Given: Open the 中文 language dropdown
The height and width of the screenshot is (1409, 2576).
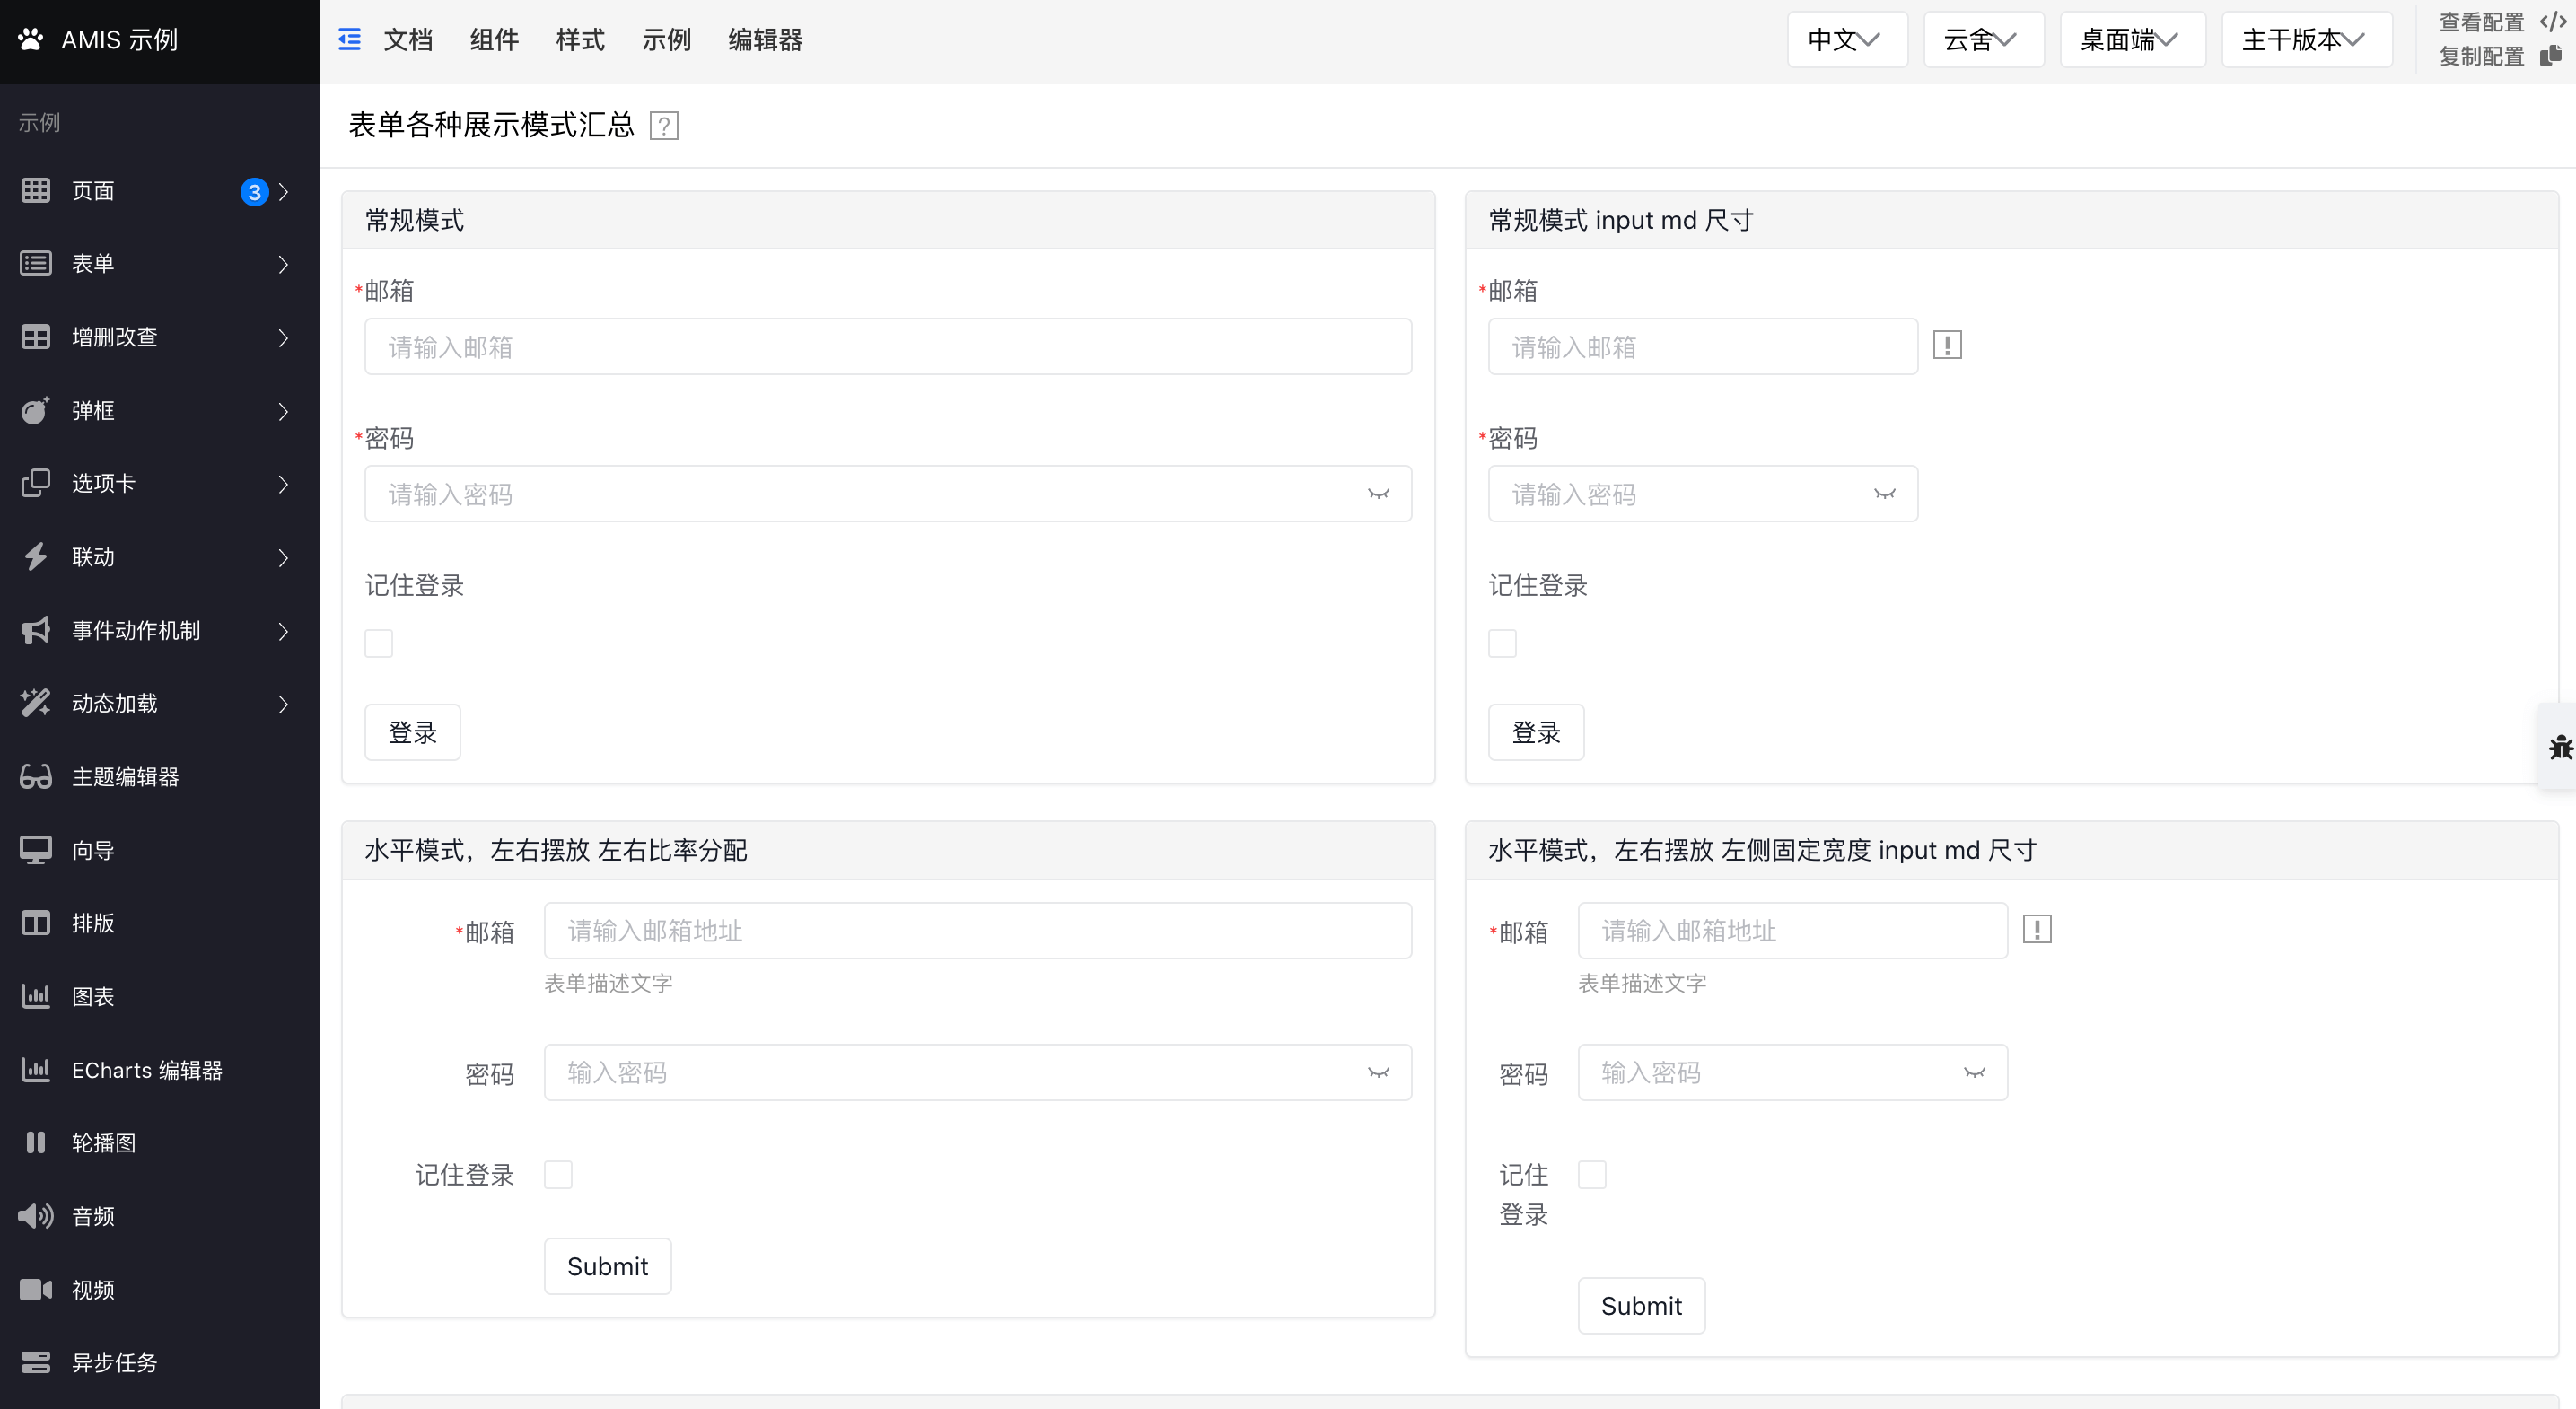Looking at the screenshot, I should (x=1846, y=40).
